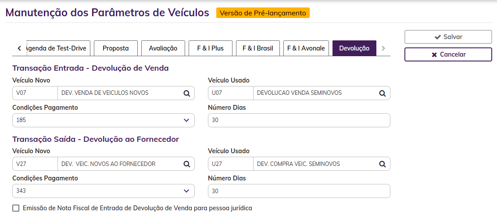Open Condições Pagamento dropdown showing 185
Viewport: 497px width, 223px height.
[104, 120]
